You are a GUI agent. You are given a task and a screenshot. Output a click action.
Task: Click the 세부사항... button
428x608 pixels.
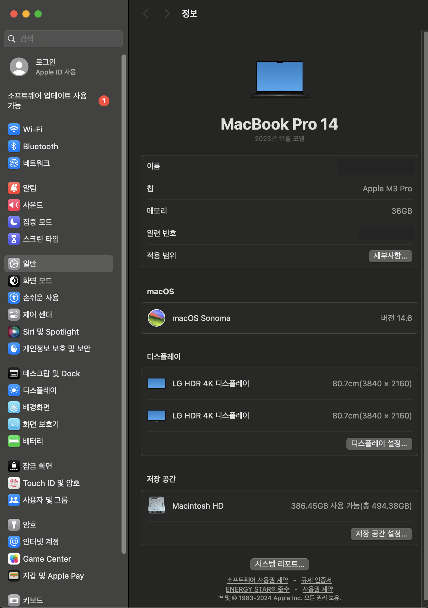[390, 256]
